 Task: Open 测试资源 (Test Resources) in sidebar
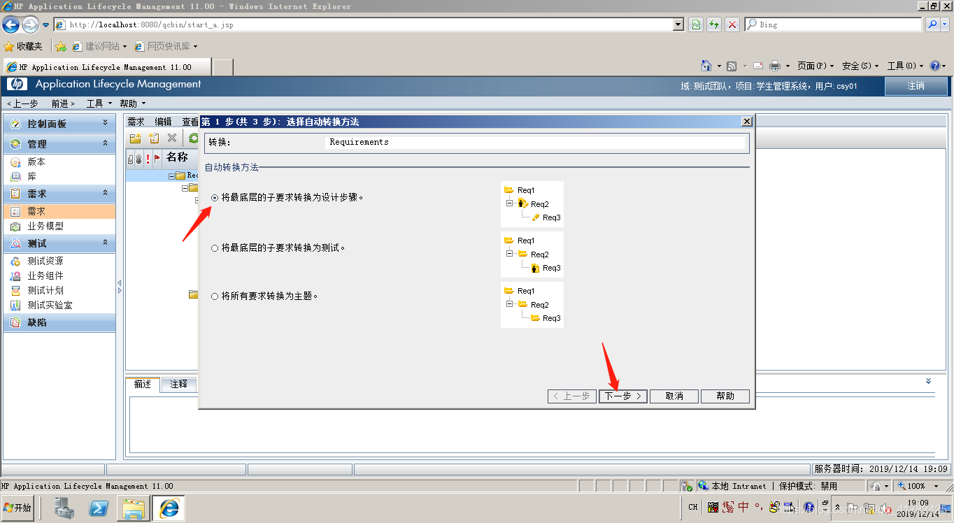[45, 261]
